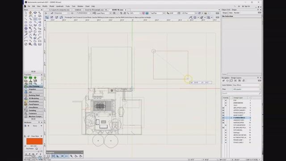The width and height of the screenshot is (286, 161).
Task: Switch to the Render tab in Object Info
Action: click(x=237, y=13)
